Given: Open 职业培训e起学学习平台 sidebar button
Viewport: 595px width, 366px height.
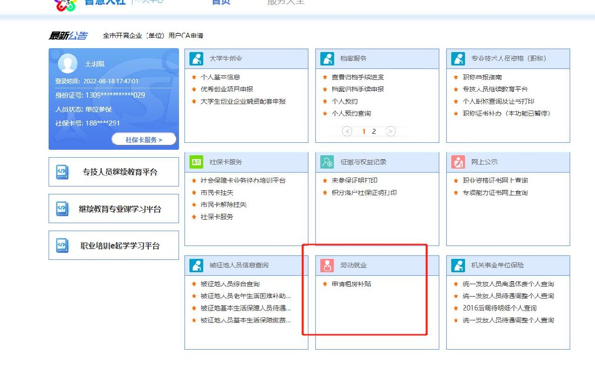Looking at the screenshot, I should 114,245.
